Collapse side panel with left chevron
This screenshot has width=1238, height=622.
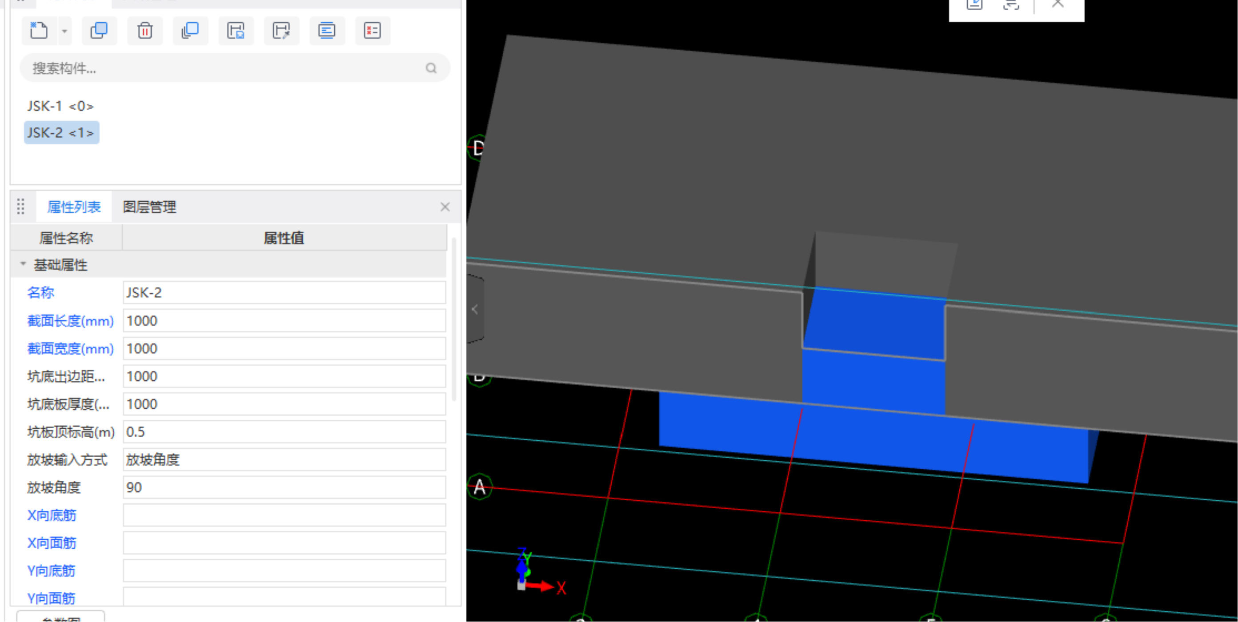coord(475,309)
